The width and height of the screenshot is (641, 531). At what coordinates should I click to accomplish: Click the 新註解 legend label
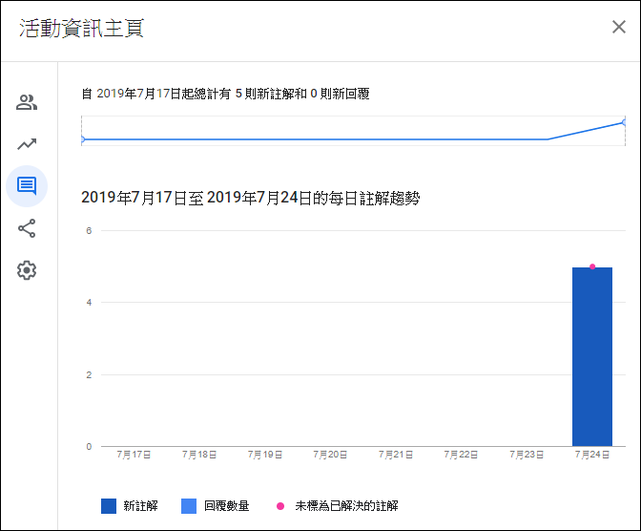(x=140, y=506)
